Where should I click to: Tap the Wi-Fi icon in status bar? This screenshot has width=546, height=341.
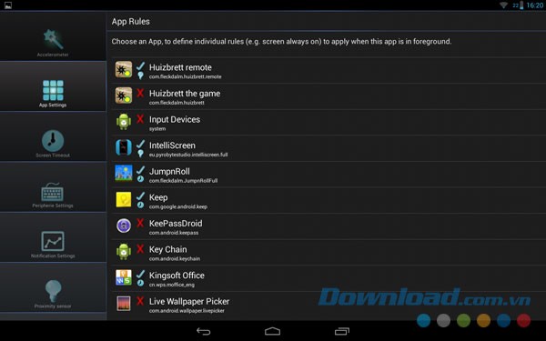coord(503,5)
